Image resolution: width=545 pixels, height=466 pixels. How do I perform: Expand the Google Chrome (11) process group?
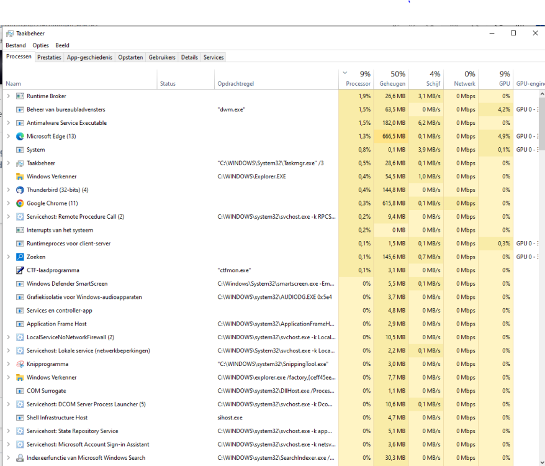point(8,203)
